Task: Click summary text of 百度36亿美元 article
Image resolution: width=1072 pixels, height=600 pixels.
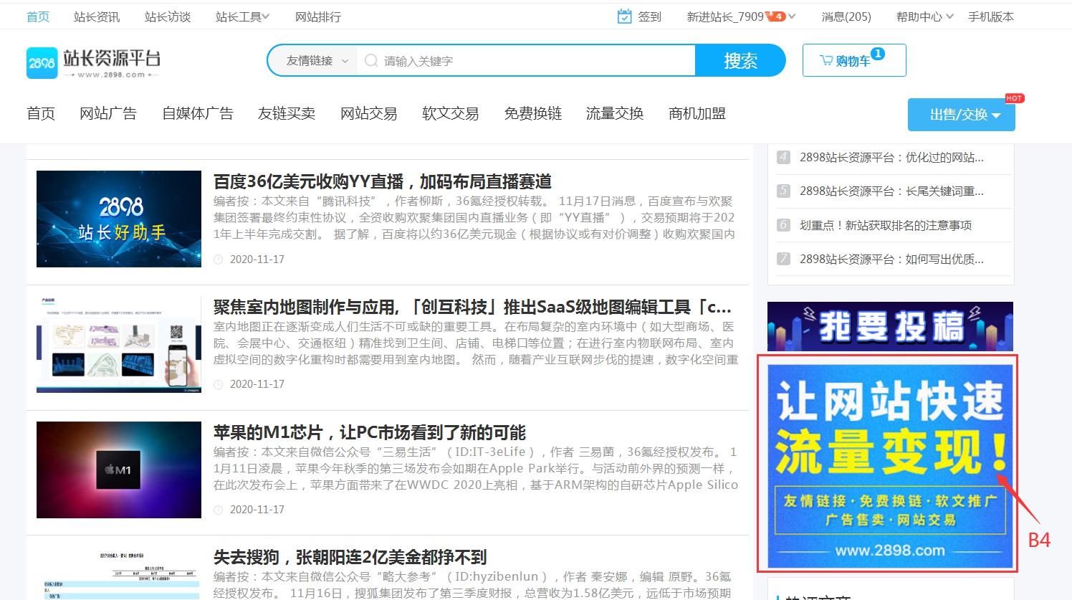Action: [x=474, y=218]
